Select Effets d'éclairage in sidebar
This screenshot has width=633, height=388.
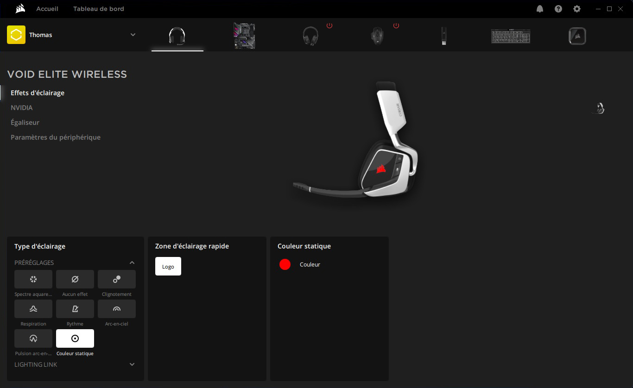38,93
